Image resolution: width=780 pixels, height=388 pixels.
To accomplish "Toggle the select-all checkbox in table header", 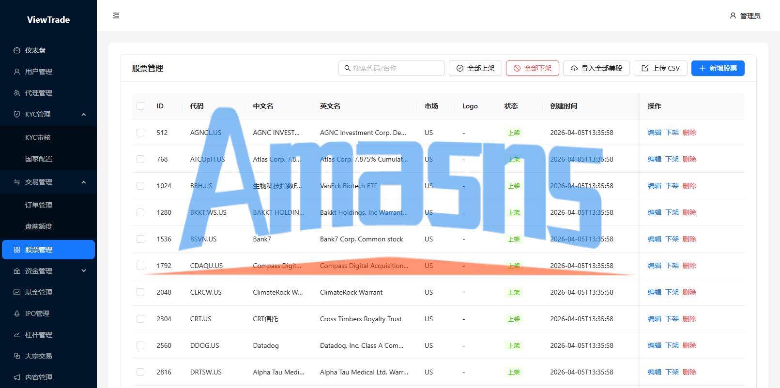I will tap(140, 106).
